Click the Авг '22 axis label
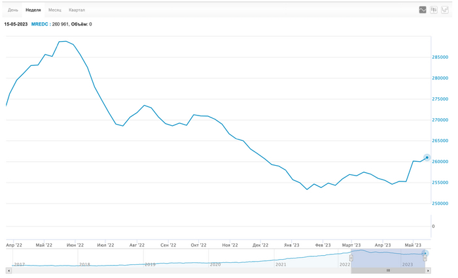The height and width of the screenshot is (278, 458). 137,245
